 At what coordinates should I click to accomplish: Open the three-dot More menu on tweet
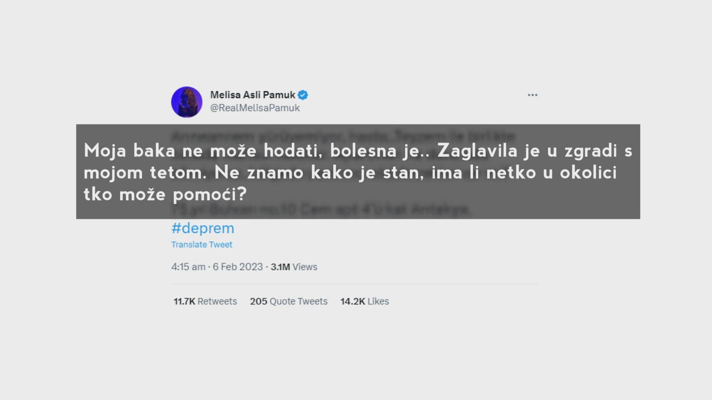click(532, 95)
